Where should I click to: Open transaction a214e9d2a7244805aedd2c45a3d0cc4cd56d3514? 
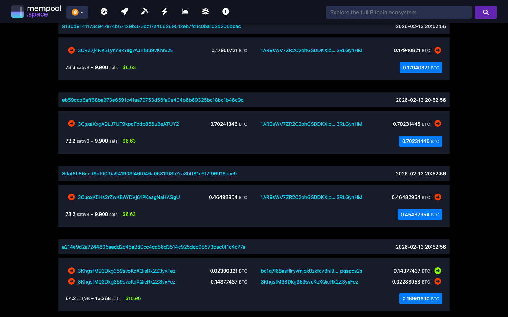(x=153, y=247)
